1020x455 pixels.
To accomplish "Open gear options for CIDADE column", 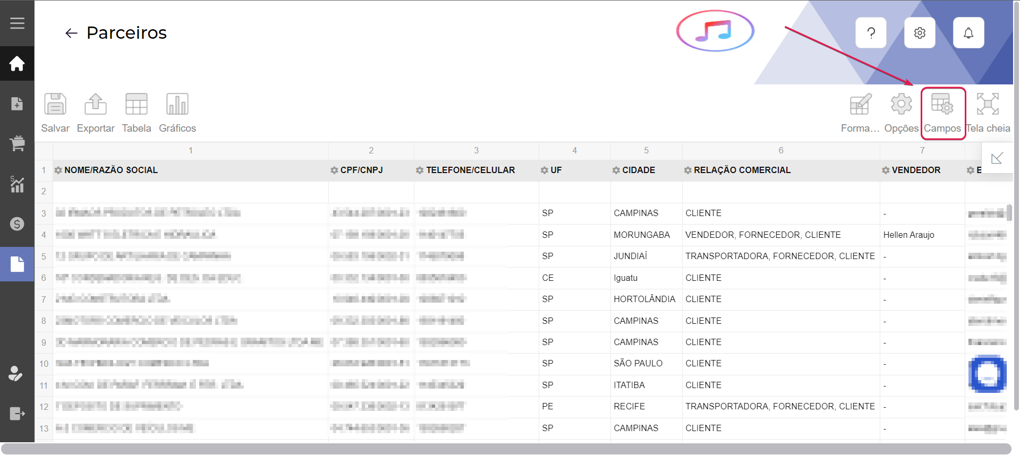I will pyautogui.click(x=616, y=170).
